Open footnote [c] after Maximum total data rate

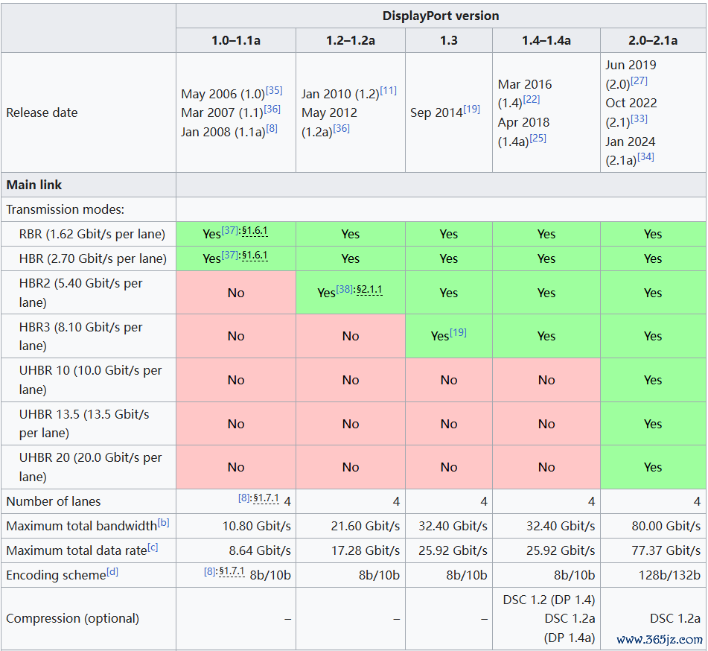click(x=153, y=547)
